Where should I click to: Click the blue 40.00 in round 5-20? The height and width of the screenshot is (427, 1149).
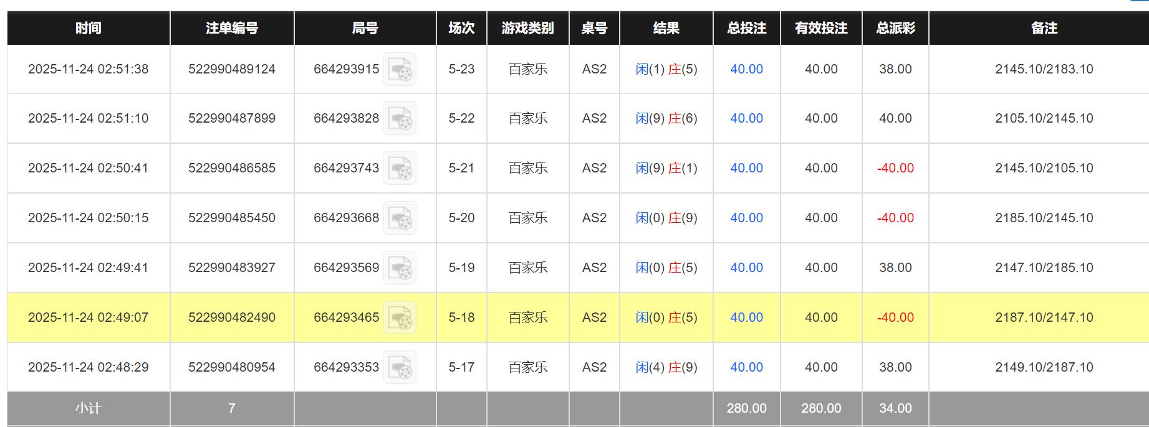click(x=746, y=218)
